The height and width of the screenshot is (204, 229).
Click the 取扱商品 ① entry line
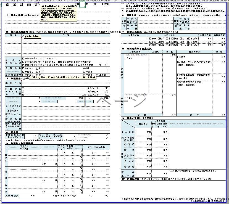coord(66,88)
